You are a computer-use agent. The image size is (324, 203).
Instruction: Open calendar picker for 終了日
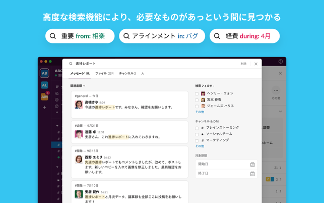252,173
